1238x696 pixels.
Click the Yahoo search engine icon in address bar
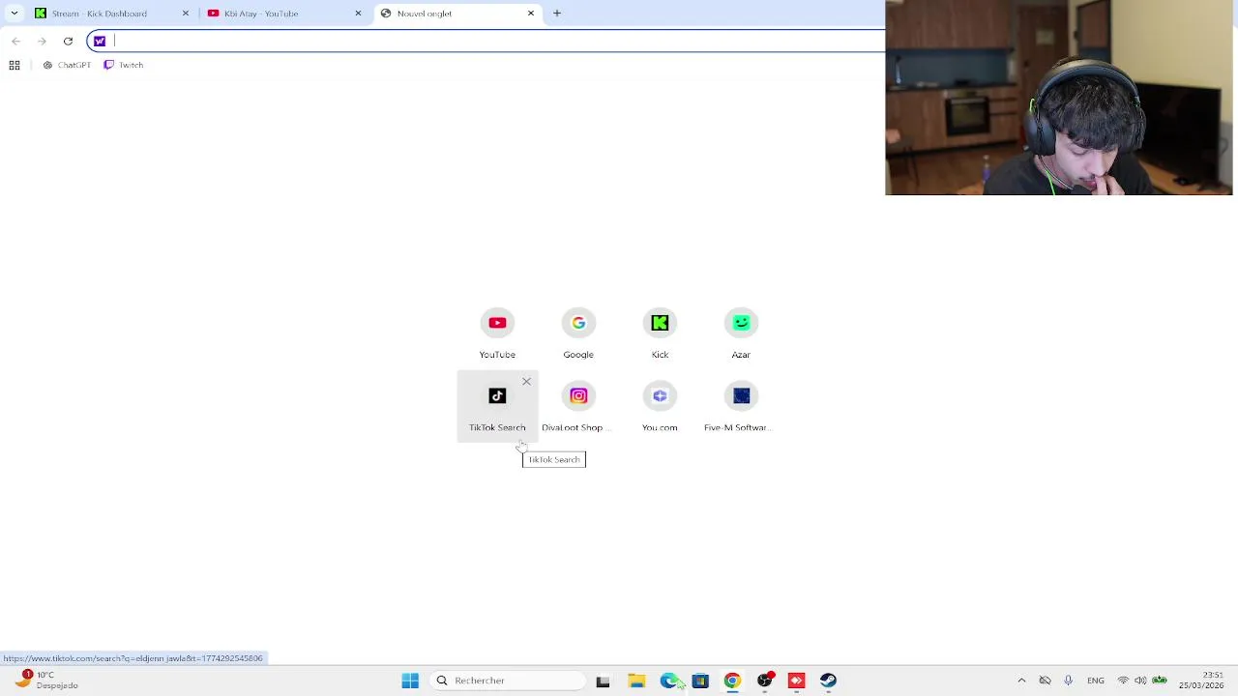point(100,41)
